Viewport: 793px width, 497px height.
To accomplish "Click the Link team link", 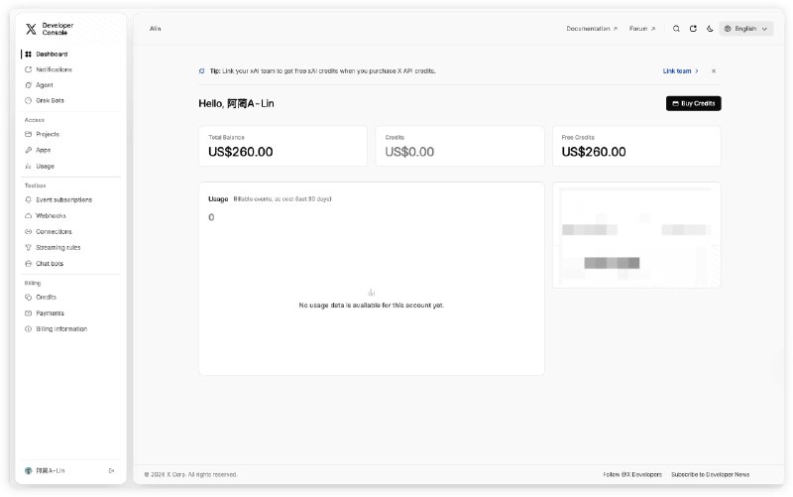I will click(681, 71).
